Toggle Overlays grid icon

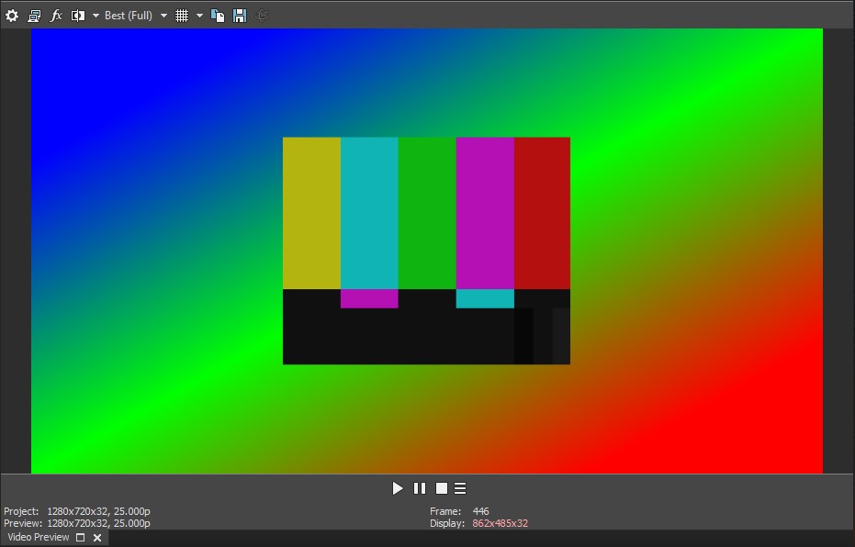[182, 16]
